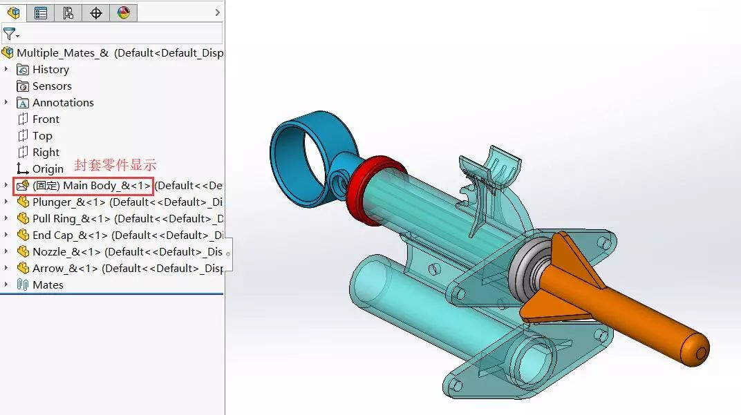Expand the History folder
Screen dimensions: 741x415
pyautogui.click(x=6, y=69)
